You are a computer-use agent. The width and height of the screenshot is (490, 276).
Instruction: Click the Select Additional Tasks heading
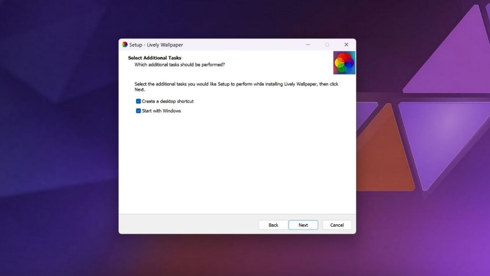tap(155, 58)
